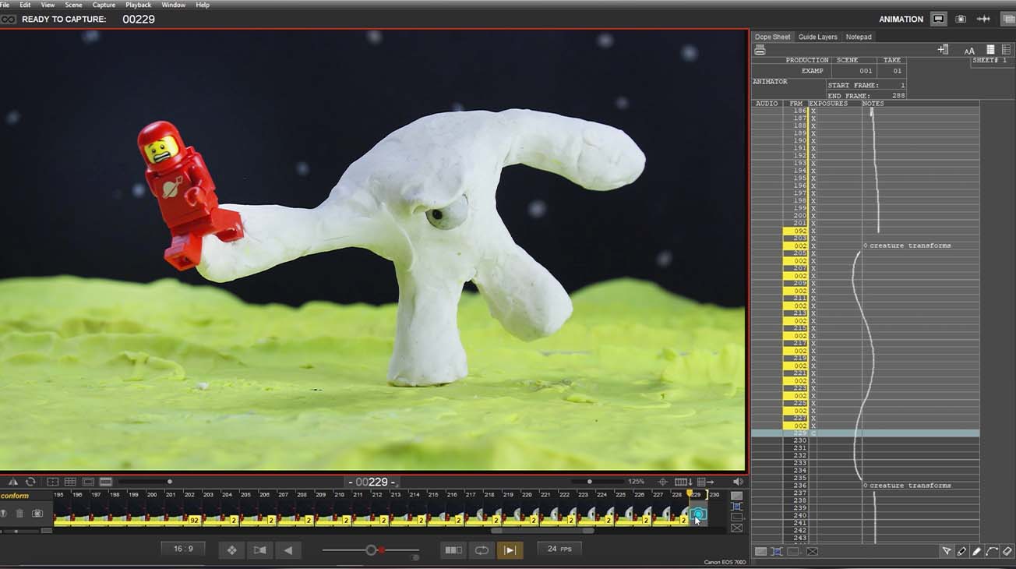Toggle the aspect ratio mask
The width and height of the screenshot is (1016, 569).
click(x=88, y=482)
